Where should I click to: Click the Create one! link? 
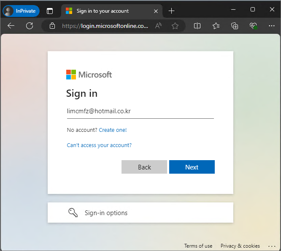click(113, 130)
